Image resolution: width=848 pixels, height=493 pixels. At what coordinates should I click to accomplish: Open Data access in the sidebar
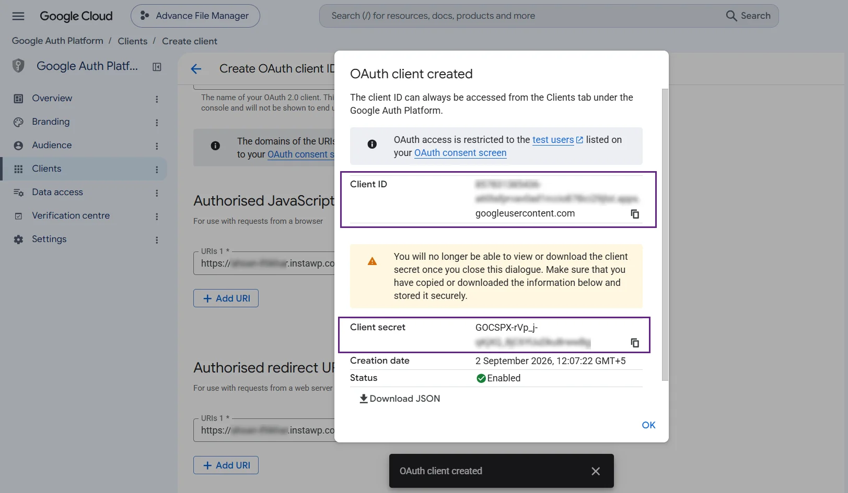57,192
